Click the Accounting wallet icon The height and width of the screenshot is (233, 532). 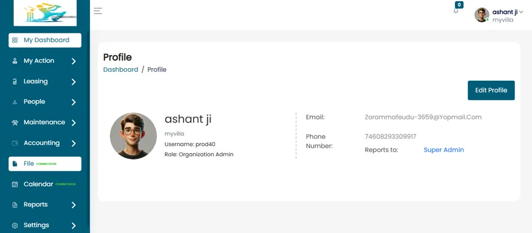(x=15, y=143)
